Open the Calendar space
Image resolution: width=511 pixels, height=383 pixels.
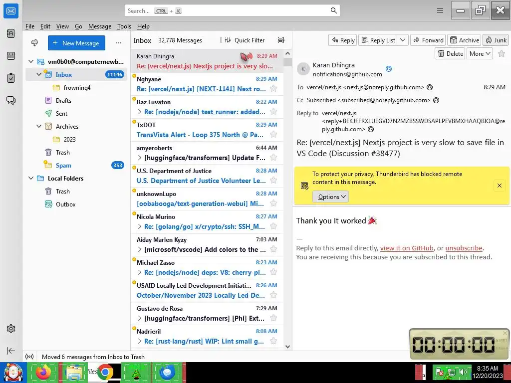(11, 56)
